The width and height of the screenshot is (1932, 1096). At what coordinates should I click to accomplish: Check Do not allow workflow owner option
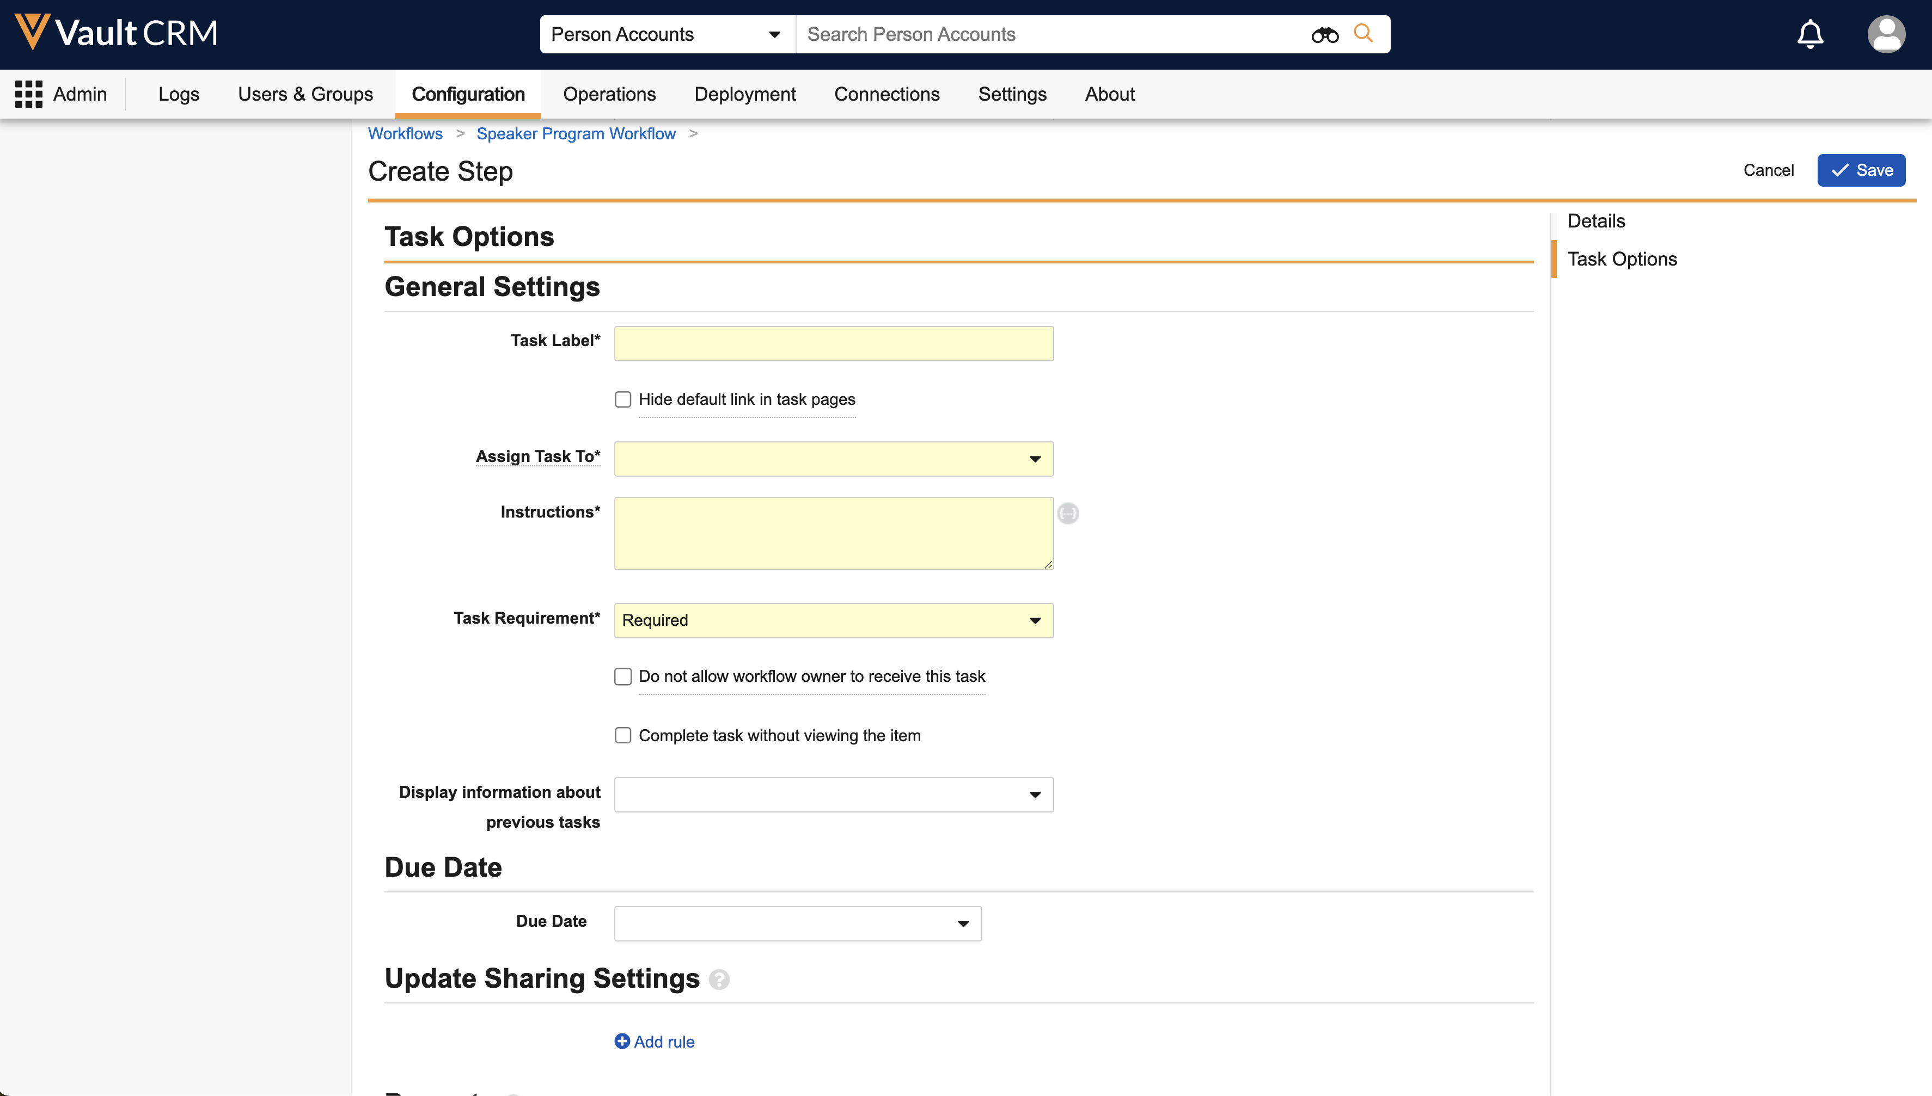pos(623,676)
